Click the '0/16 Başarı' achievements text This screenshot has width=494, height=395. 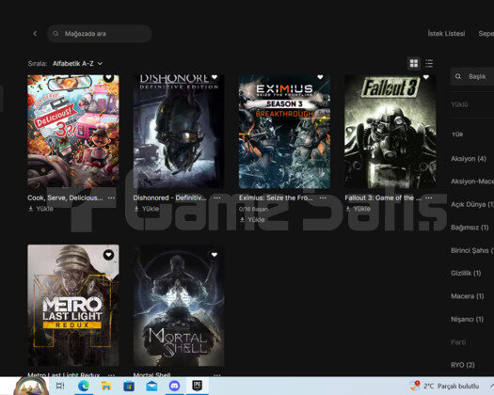[x=253, y=209]
